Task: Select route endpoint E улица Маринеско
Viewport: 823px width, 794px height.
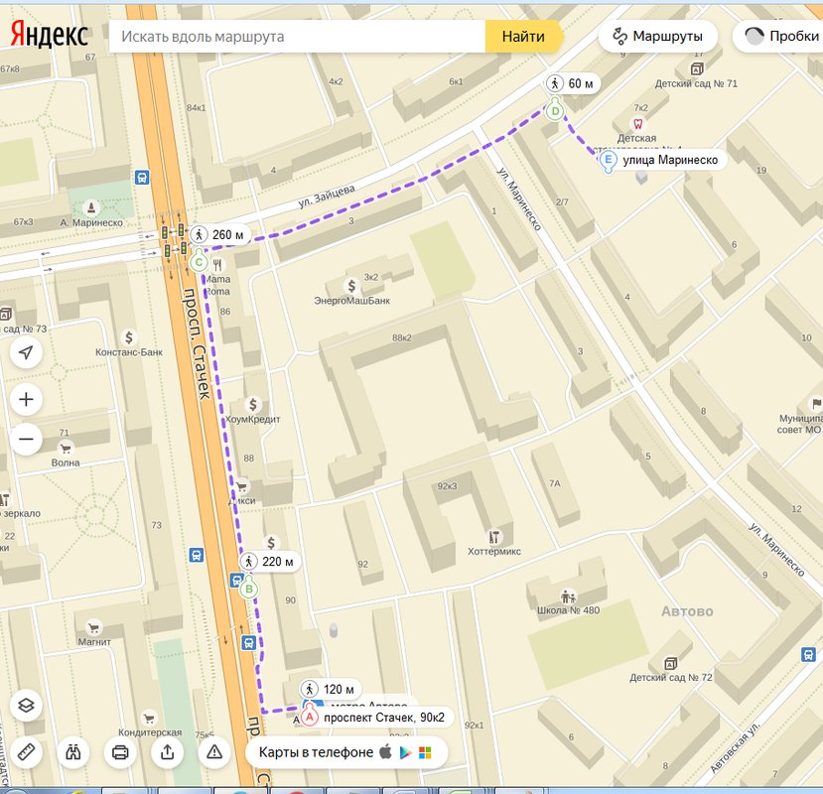Action: click(609, 160)
